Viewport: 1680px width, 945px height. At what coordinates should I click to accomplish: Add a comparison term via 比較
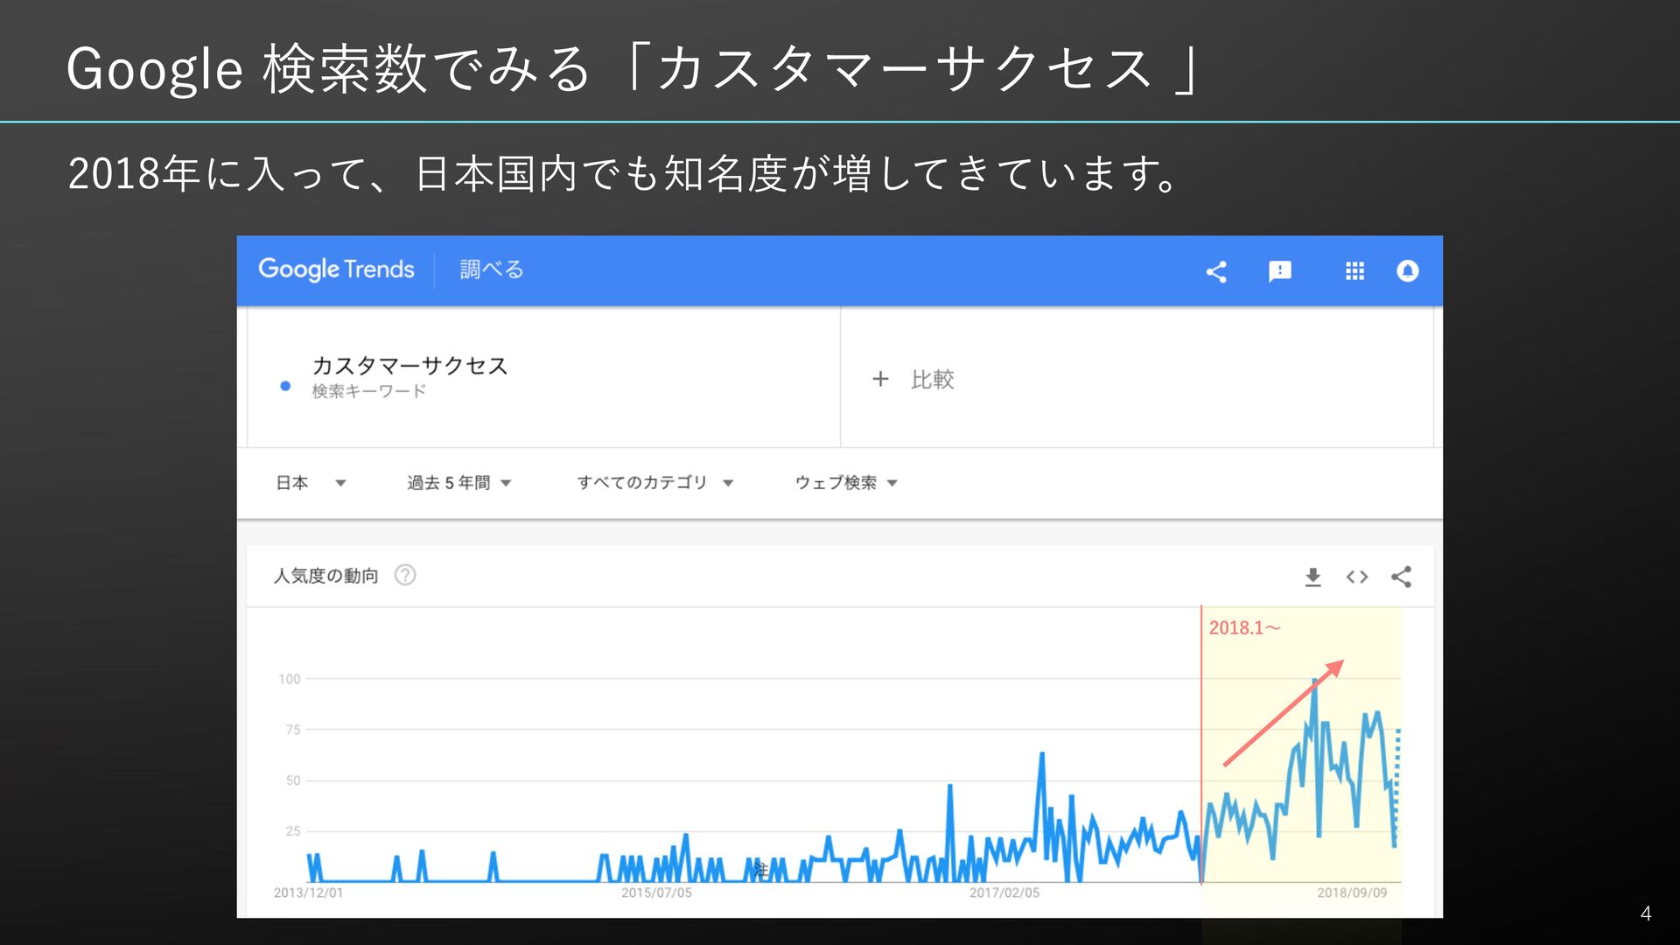click(x=932, y=379)
